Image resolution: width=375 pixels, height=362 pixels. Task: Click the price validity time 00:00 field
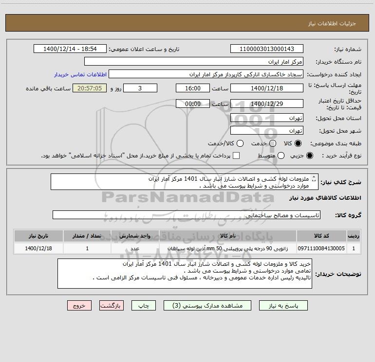click(x=193, y=104)
